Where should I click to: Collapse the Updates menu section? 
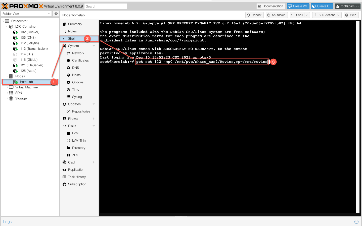pyautogui.click(x=94, y=104)
